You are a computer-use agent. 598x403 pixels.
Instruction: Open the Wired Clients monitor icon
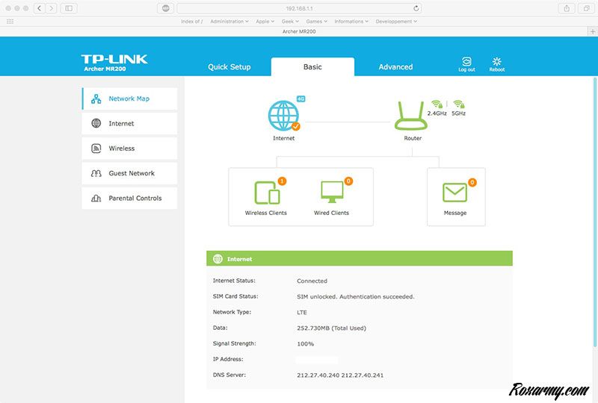click(330, 193)
